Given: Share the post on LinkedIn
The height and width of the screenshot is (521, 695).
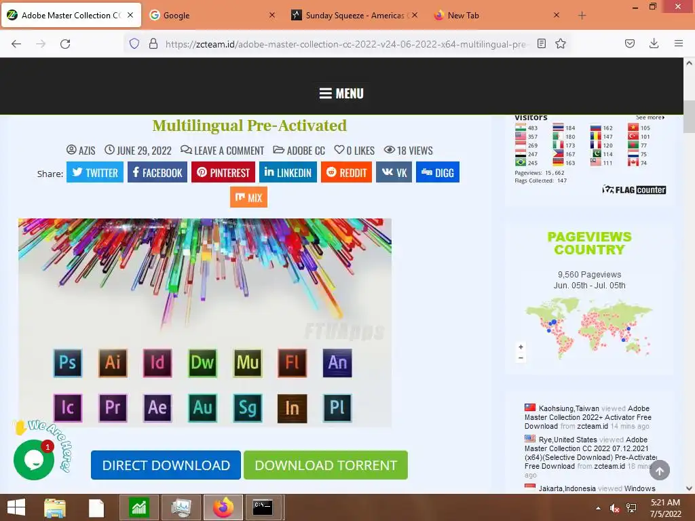Looking at the screenshot, I should pyautogui.click(x=288, y=172).
